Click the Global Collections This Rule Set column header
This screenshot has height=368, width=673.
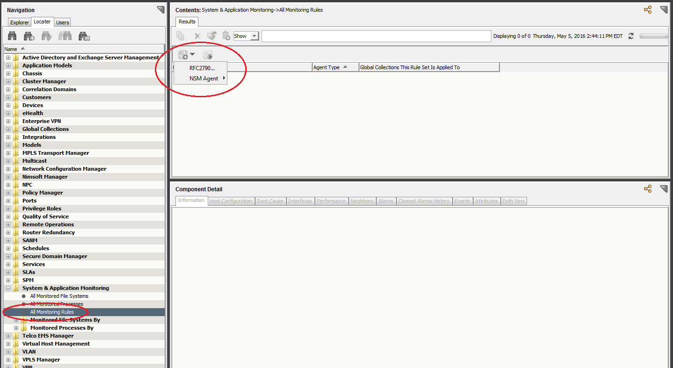(x=429, y=67)
